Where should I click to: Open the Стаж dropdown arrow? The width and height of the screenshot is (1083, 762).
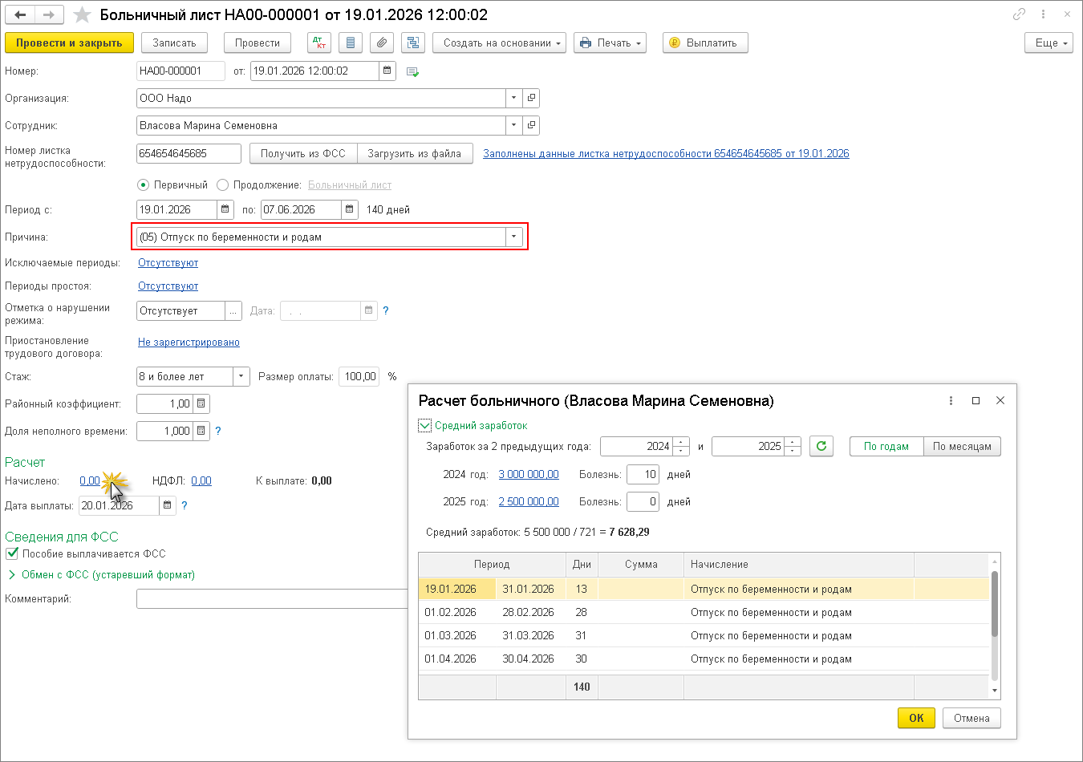[x=241, y=377]
